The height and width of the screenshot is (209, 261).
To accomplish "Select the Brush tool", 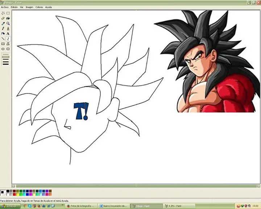I will click(x=8, y=29).
